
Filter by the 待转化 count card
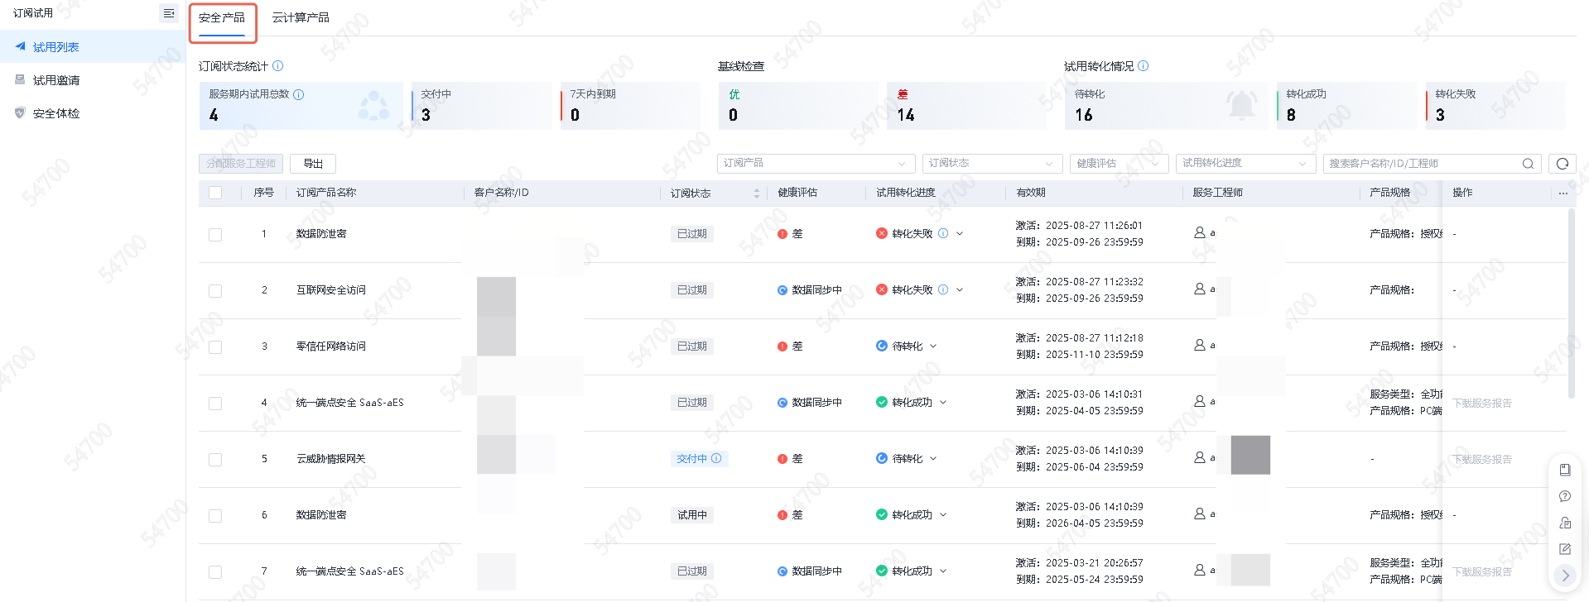coord(1165,106)
